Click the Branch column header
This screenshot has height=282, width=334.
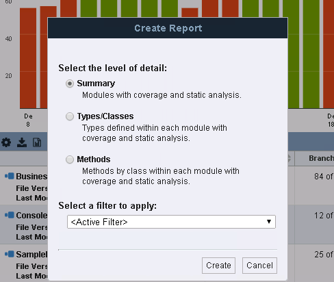[321, 158]
